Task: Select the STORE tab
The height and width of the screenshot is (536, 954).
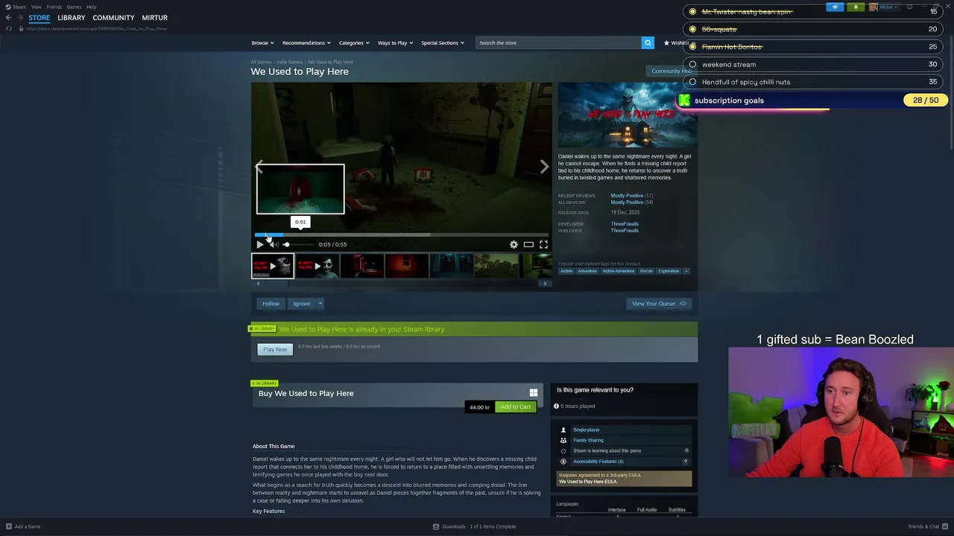Action: pos(40,18)
